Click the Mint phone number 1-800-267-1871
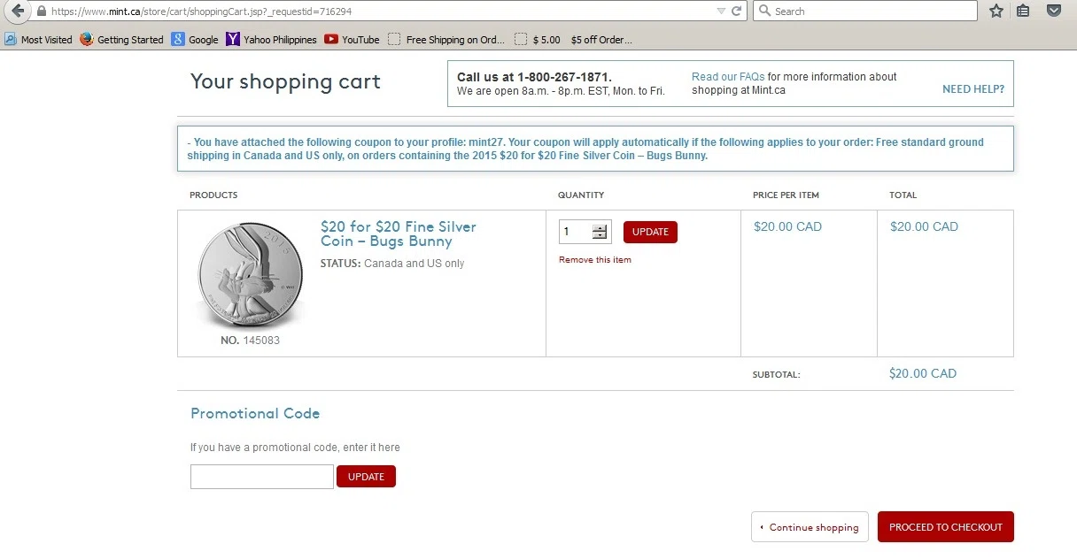The height and width of the screenshot is (559, 1077). tap(564, 77)
